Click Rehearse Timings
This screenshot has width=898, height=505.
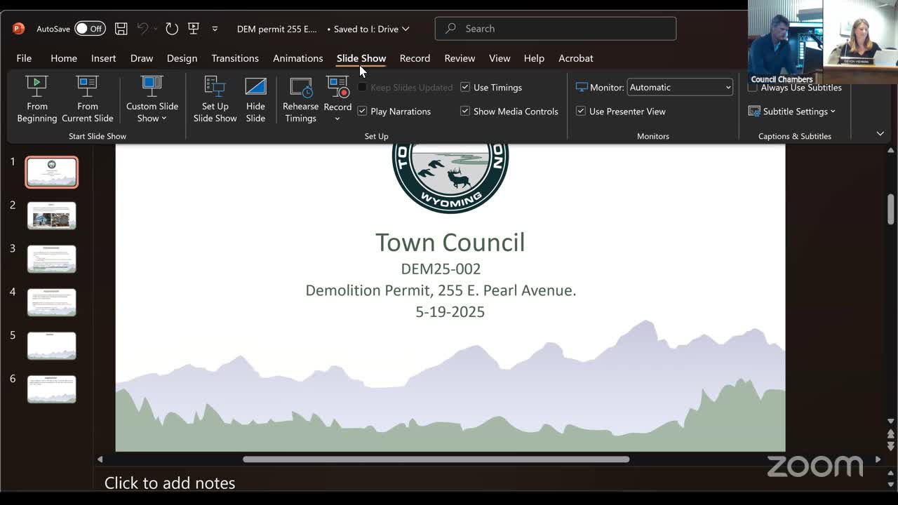tap(300, 99)
